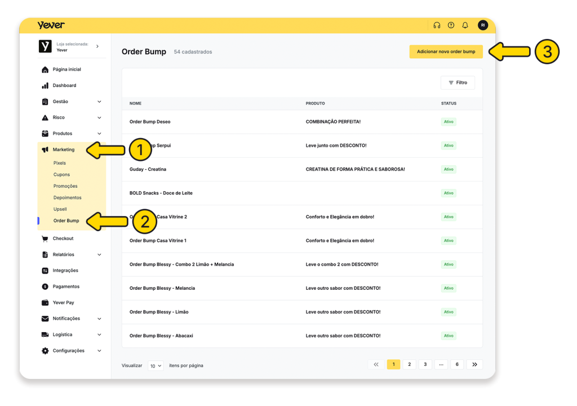This screenshot has height=406, width=577.
Task: Open the notifications bell icon
Action: tap(465, 25)
